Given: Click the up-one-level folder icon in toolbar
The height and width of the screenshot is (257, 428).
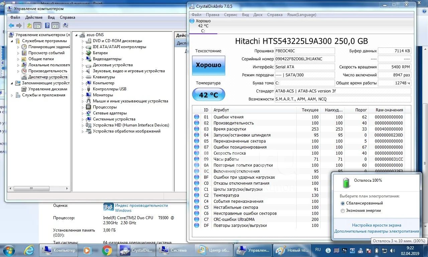Looking at the screenshot, I should [x=29, y=25].
